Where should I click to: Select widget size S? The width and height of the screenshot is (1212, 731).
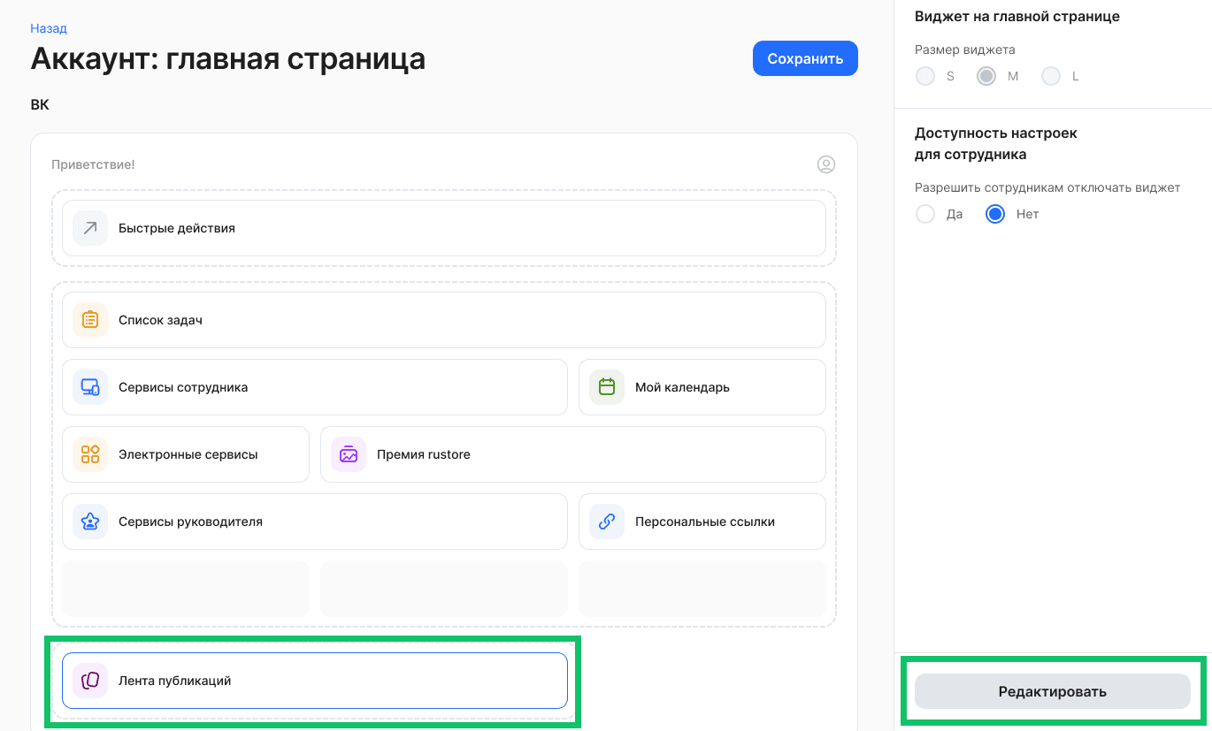pyautogui.click(x=924, y=76)
